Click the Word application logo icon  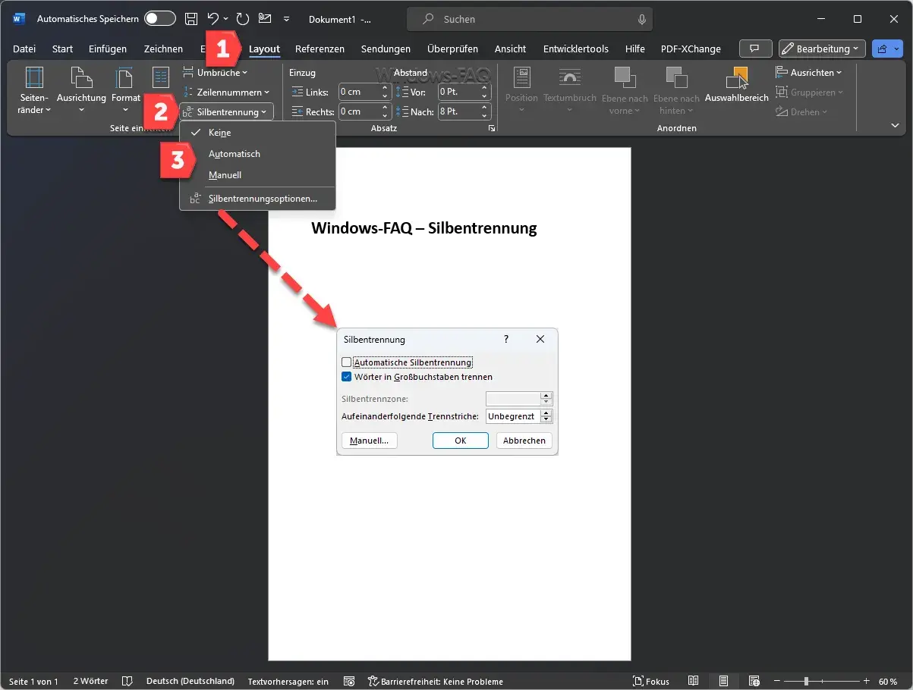(x=18, y=19)
